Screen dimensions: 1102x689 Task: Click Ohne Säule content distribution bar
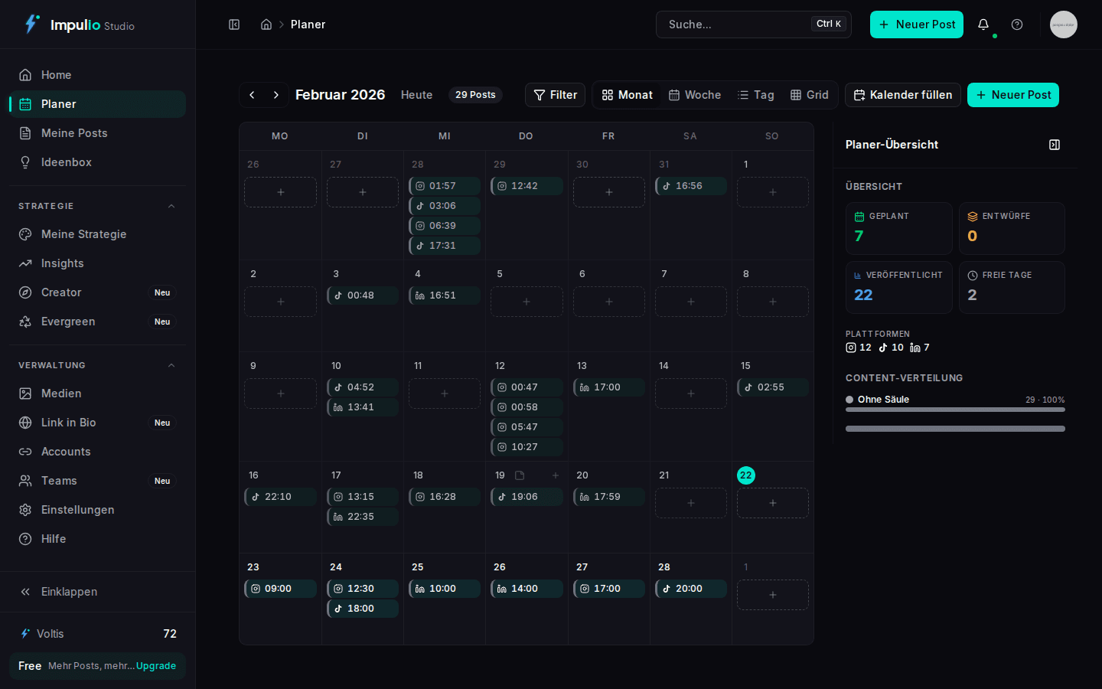(x=955, y=410)
